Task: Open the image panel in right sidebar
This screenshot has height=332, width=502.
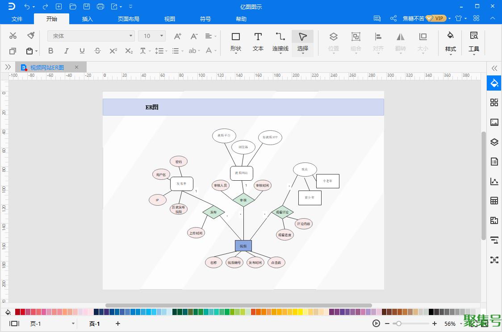Action: [x=494, y=122]
